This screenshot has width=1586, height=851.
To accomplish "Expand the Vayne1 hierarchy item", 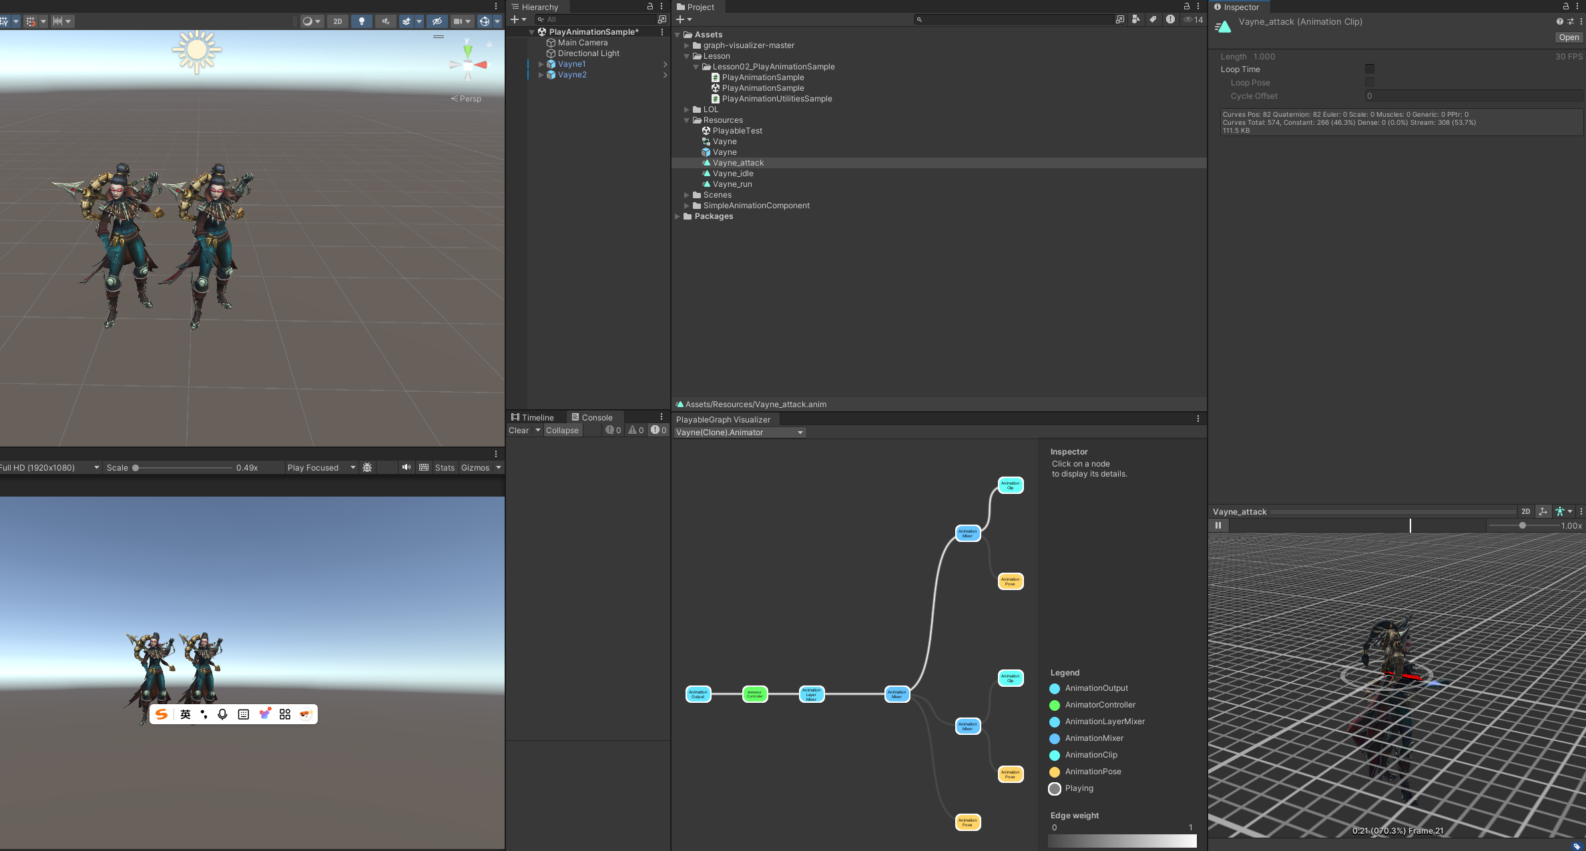I will [x=541, y=64].
